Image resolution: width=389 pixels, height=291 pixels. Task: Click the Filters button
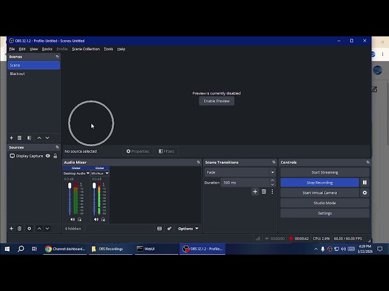coord(167,151)
